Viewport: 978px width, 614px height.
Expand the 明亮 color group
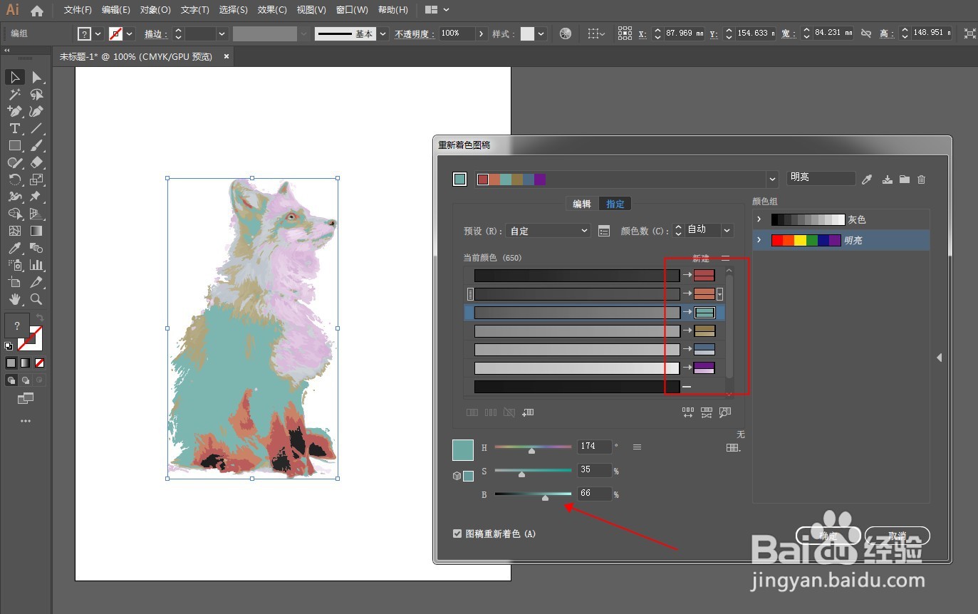[759, 240]
